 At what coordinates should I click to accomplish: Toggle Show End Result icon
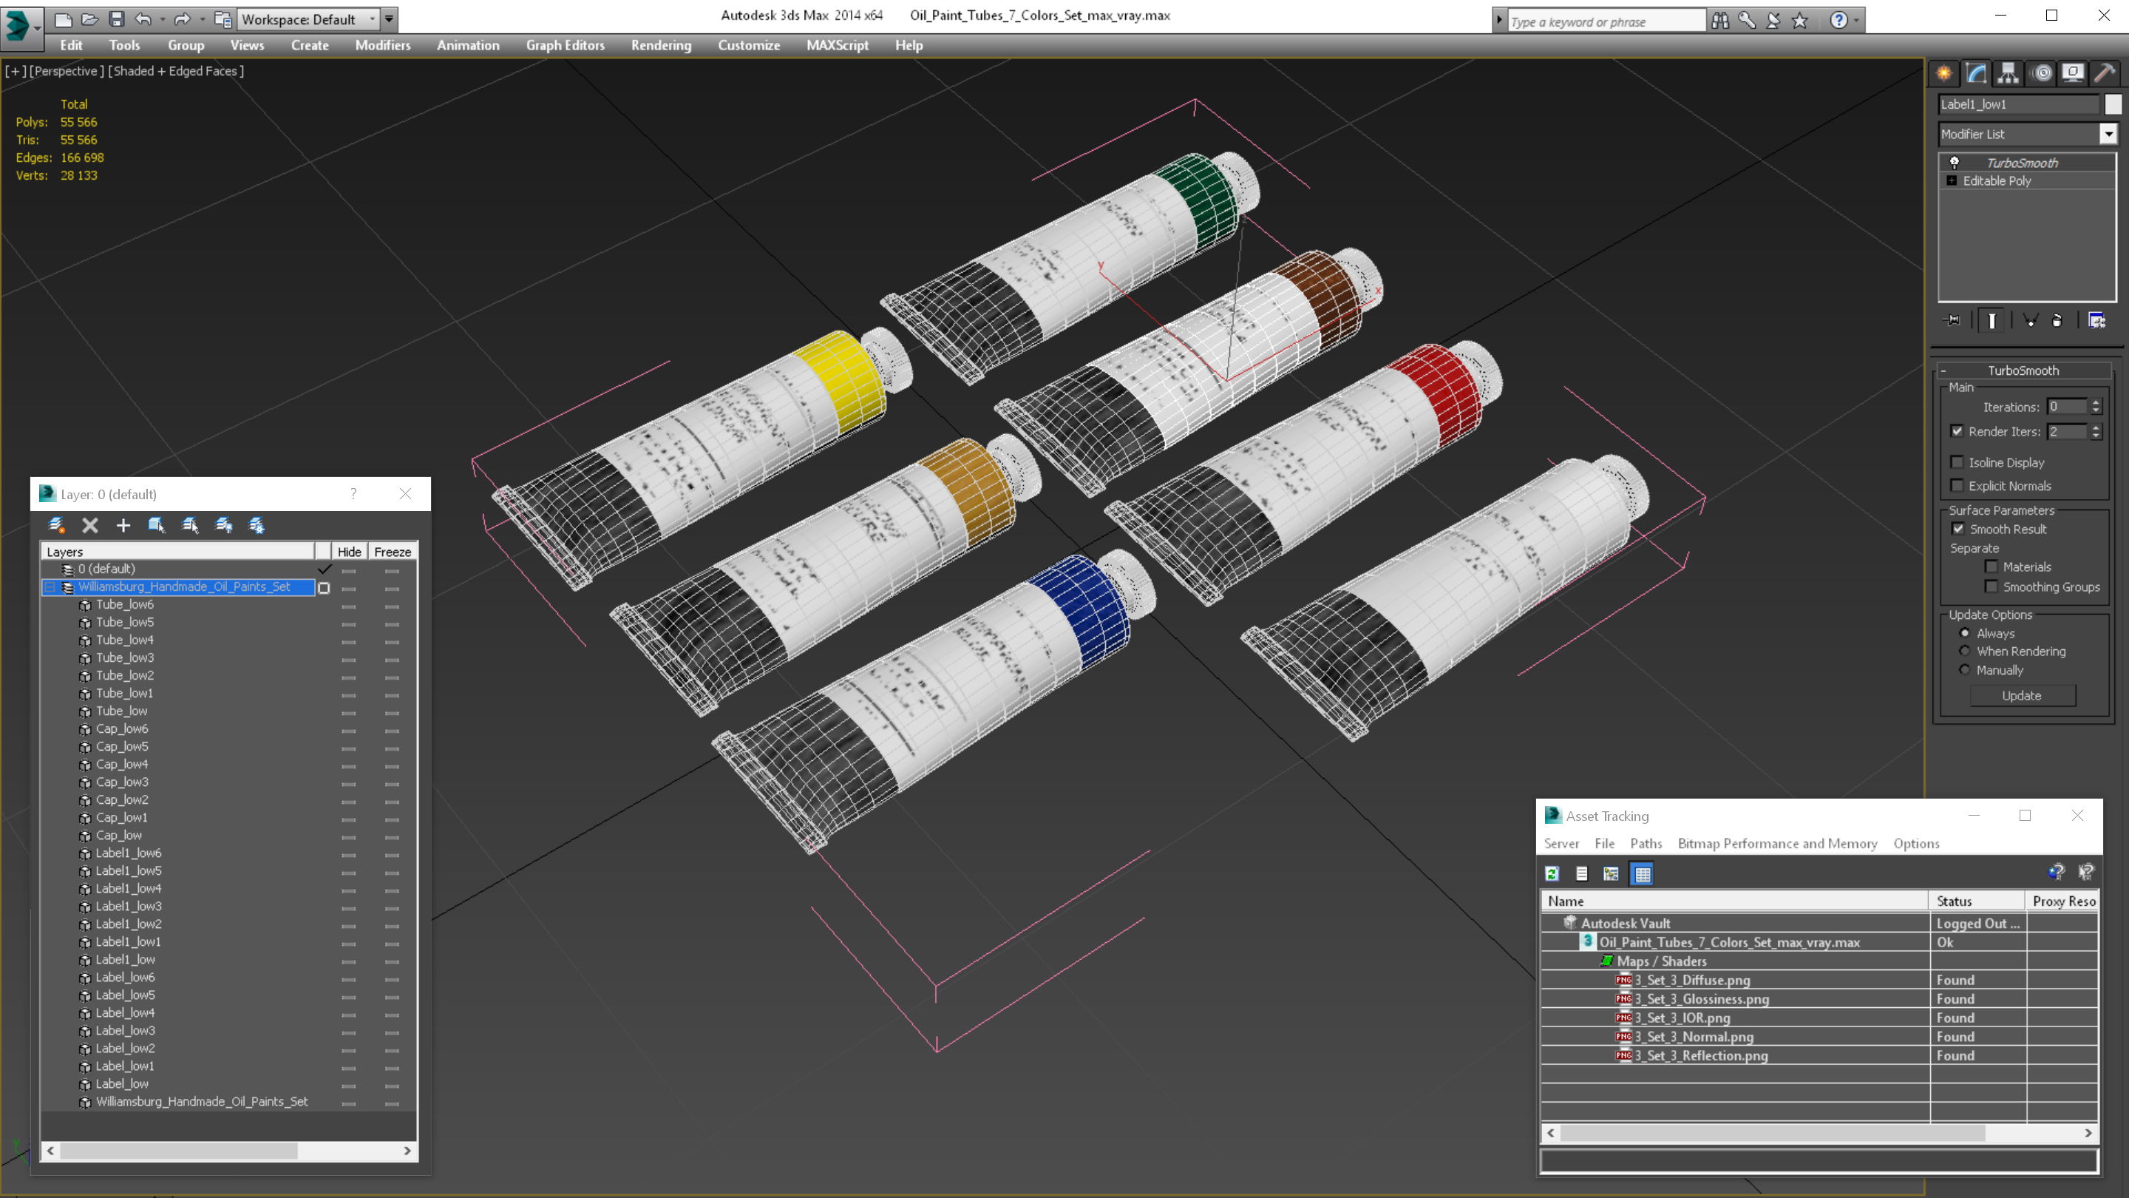(x=1992, y=320)
